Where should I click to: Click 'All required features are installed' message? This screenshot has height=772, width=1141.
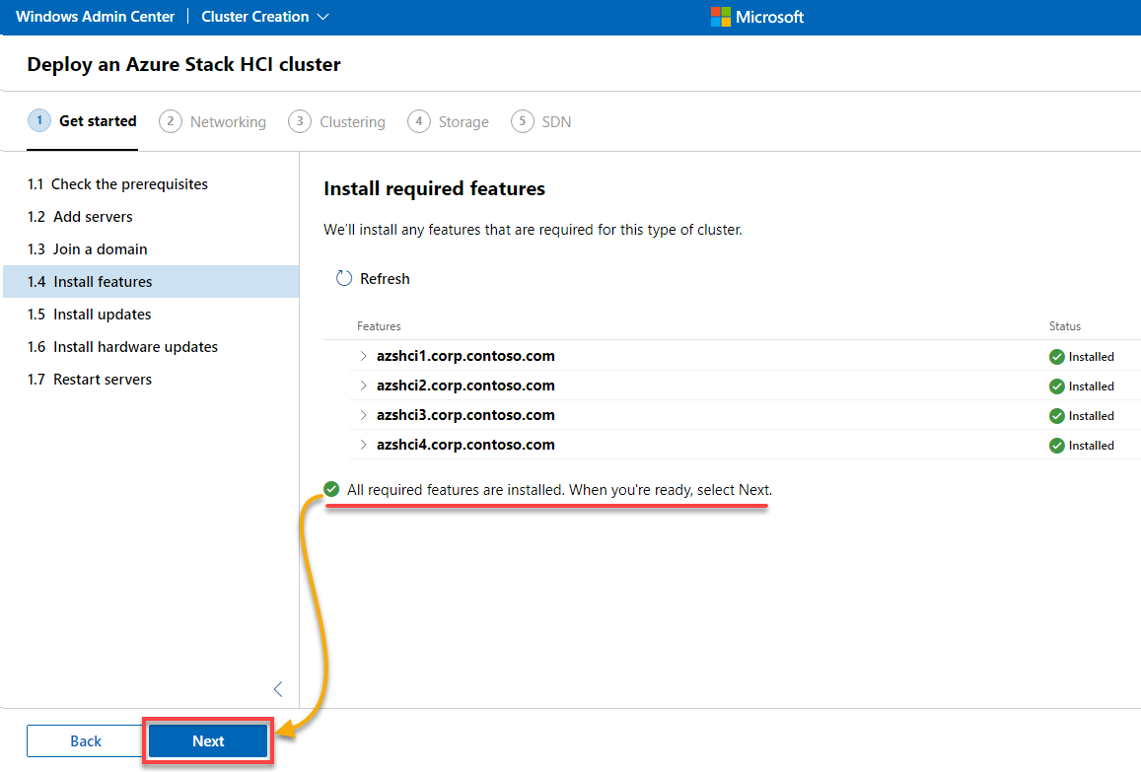click(x=559, y=490)
